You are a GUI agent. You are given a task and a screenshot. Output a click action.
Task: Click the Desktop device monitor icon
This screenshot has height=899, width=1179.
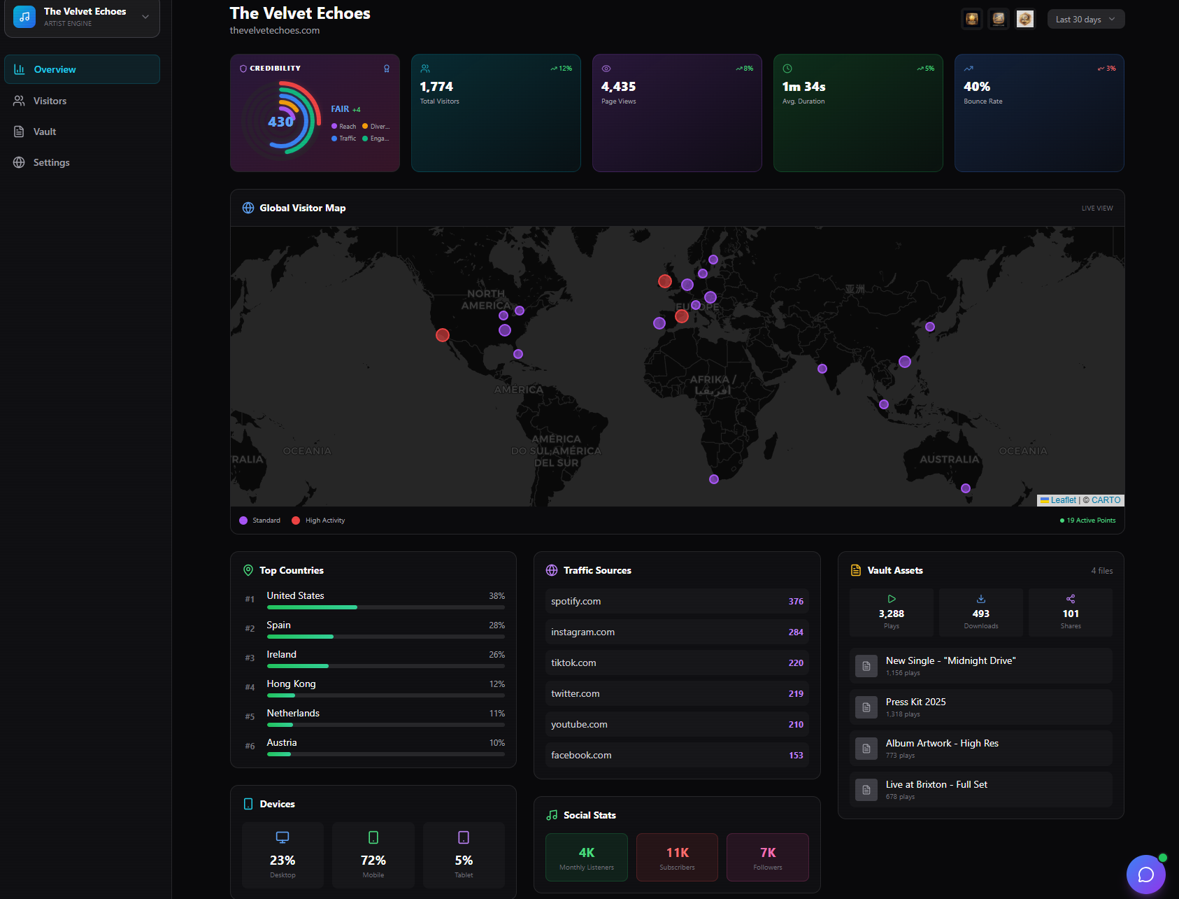click(283, 837)
